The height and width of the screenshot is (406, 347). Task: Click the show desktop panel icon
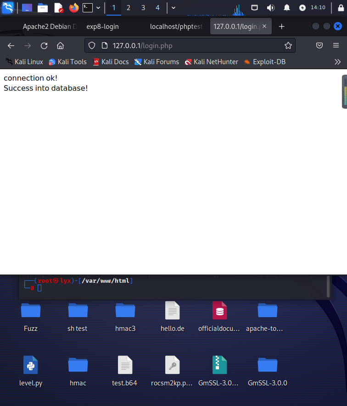coord(27,8)
